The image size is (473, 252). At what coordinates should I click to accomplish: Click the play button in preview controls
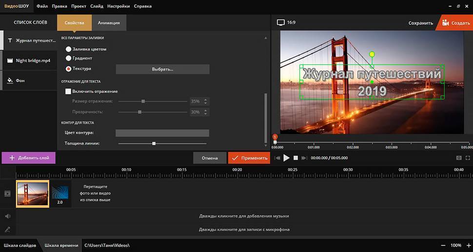click(286, 158)
